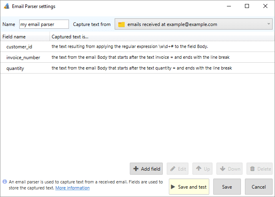275x197 pixels.
Task: Click the down arrow icon on Down button
Action: (222, 169)
